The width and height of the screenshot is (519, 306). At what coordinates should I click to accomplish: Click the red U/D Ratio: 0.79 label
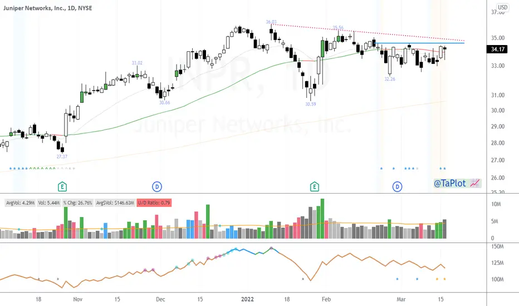(154, 203)
